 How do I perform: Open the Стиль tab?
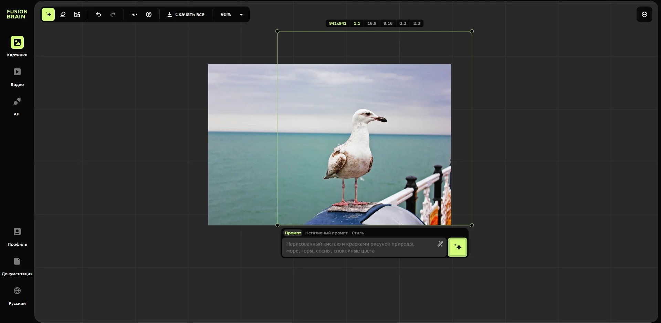tap(358, 233)
